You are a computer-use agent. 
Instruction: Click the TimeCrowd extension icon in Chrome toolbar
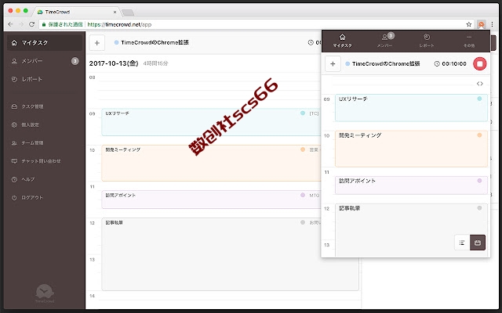[x=481, y=24]
